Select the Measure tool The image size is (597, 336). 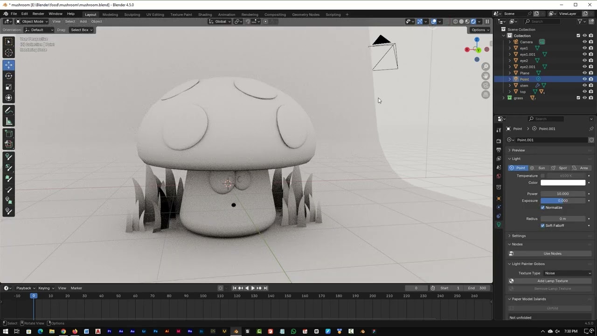[8, 121]
